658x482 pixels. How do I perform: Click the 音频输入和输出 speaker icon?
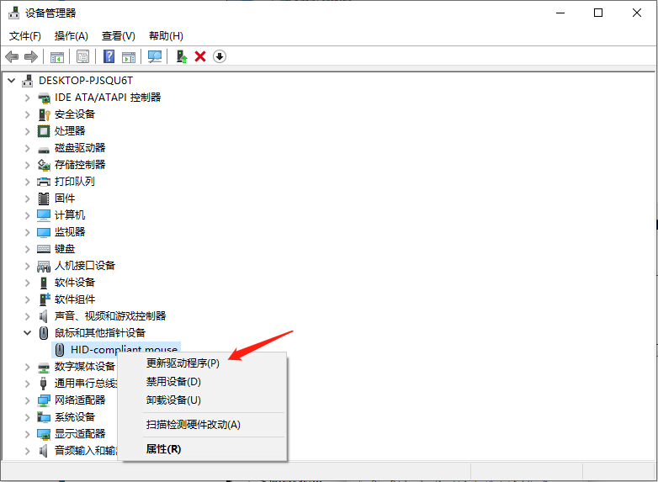click(43, 451)
